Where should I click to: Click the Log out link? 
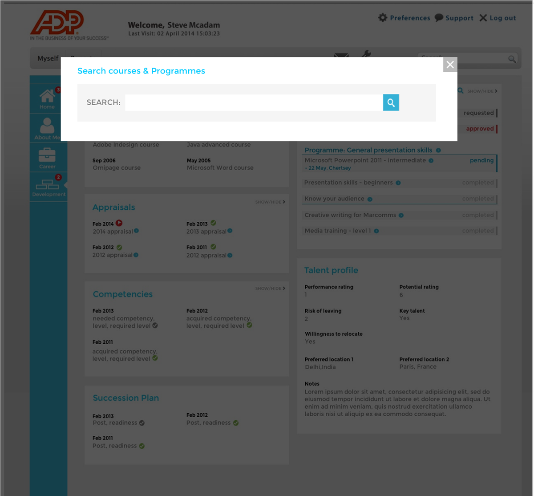pos(503,18)
